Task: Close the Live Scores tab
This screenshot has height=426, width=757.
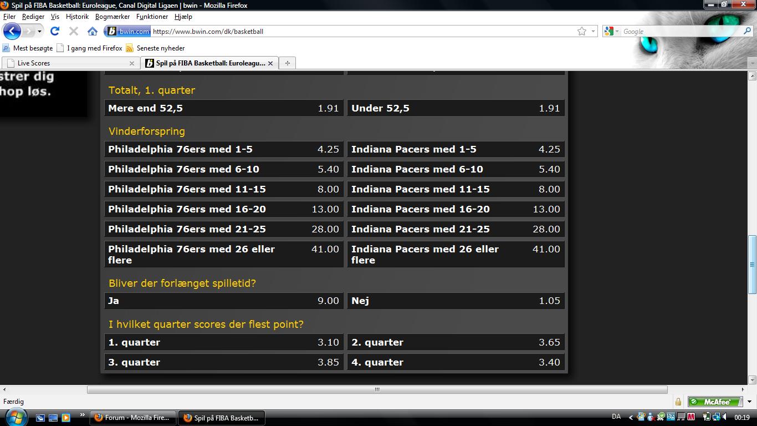Action: coord(131,63)
